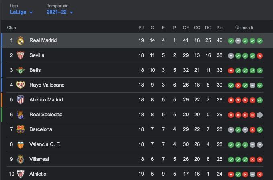This screenshot has height=180, width=273.
Task: Click the Pts column header
Action: point(219,28)
